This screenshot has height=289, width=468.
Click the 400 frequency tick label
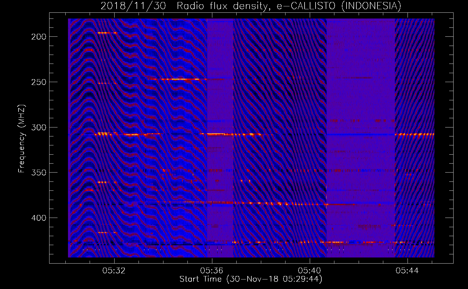point(39,218)
